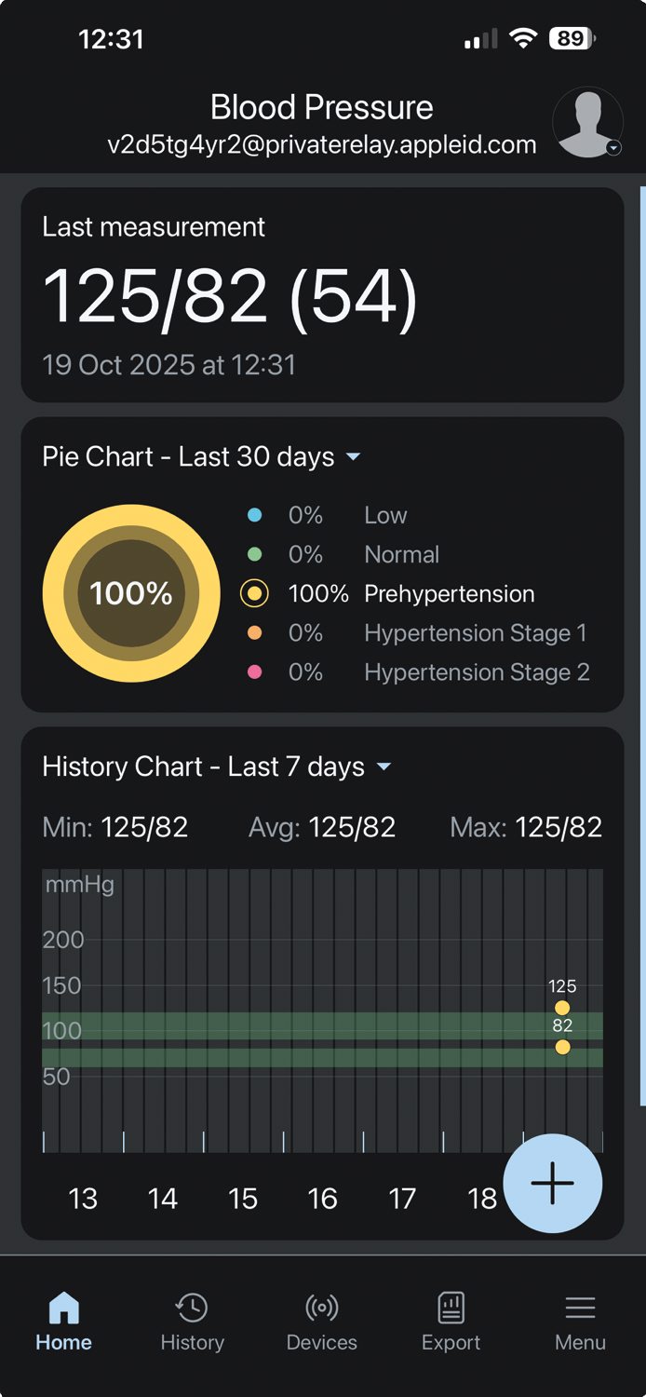This screenshot has height=1397, width=646.
Task: Tap the pink Hypertension Stage 2 dot
Action: pos(254,672)
